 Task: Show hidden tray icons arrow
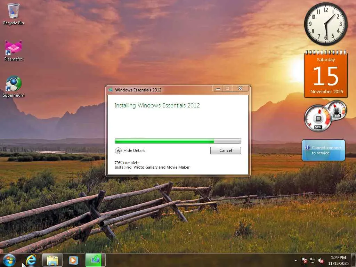tap(296, 261)
